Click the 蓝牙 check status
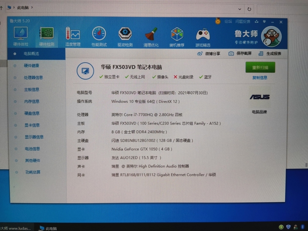The height and width of the screenshot is (231, 308). coord(205,77)
